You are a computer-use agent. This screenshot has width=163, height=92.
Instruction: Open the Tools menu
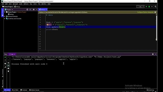(35, 4)
